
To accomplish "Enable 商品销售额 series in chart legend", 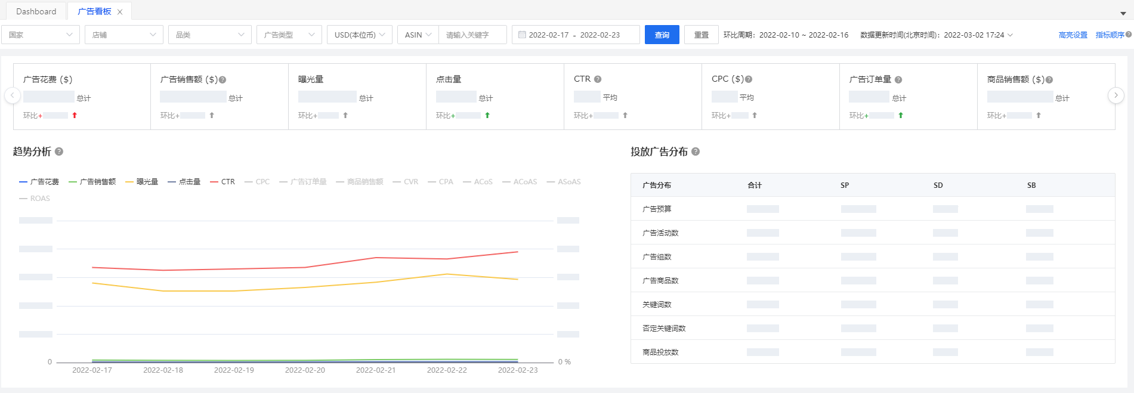I will [360, 182].
